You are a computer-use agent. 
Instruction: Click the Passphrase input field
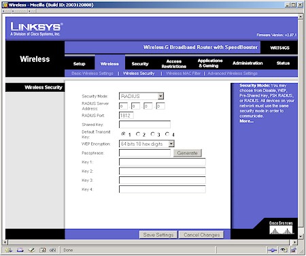point(145,153)
